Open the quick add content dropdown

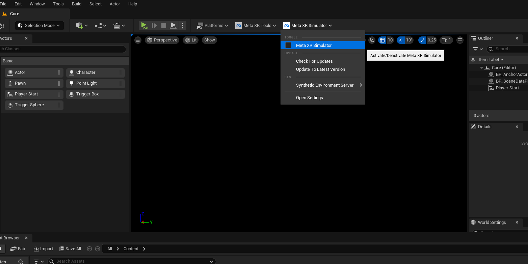click(82, 25)
